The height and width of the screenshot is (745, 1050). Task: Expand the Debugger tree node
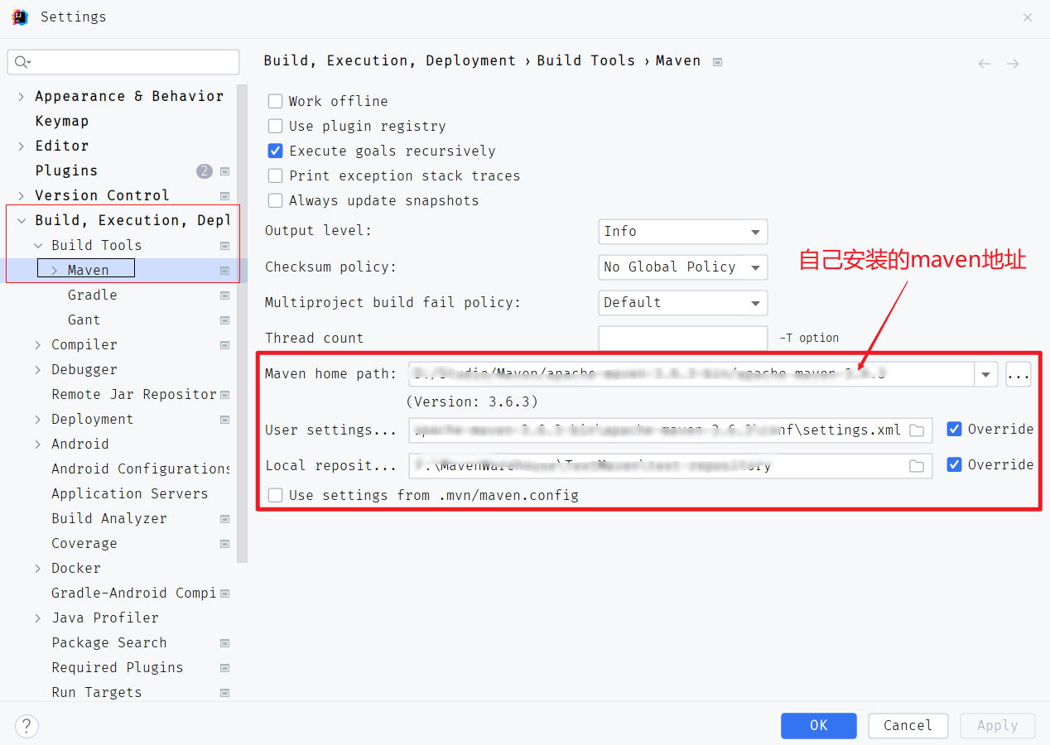point(37,370)
